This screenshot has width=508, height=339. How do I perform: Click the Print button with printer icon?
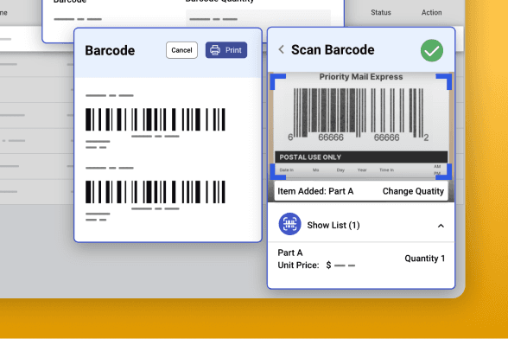pos(226,50)
